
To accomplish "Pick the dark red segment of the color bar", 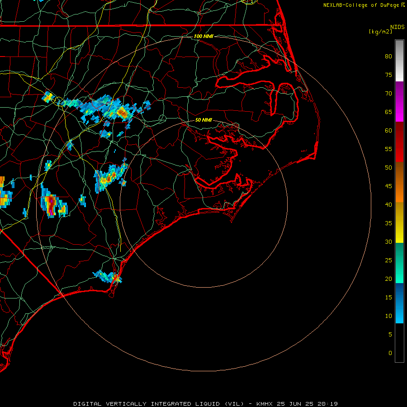I will [399, 142].
